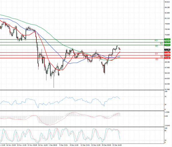Click the stochastic 80 level label

[x=165, y=131]
